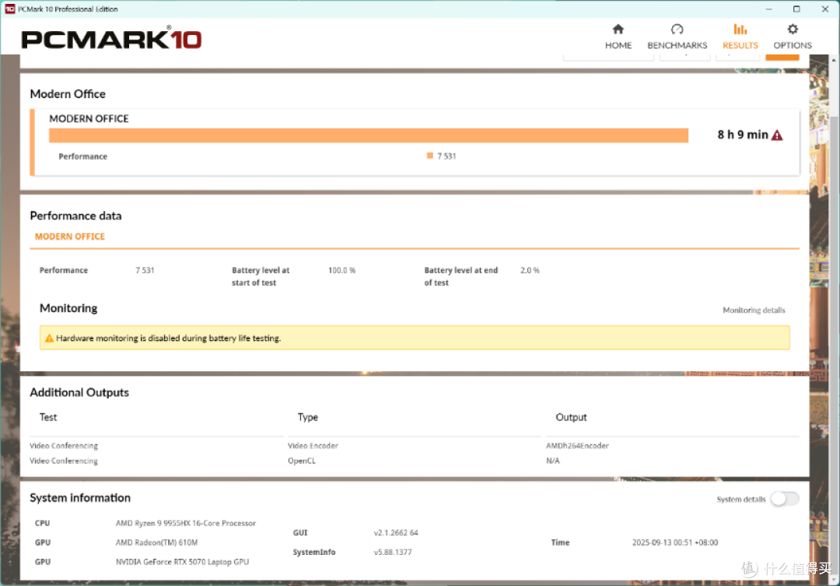840x586 pixels.
Task: Click the '100.0 %' battery start value
Action: (341, 270)
